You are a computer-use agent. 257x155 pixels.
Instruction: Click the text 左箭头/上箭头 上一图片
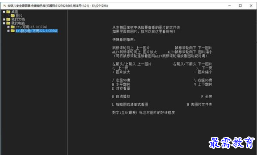pos(132,64)
